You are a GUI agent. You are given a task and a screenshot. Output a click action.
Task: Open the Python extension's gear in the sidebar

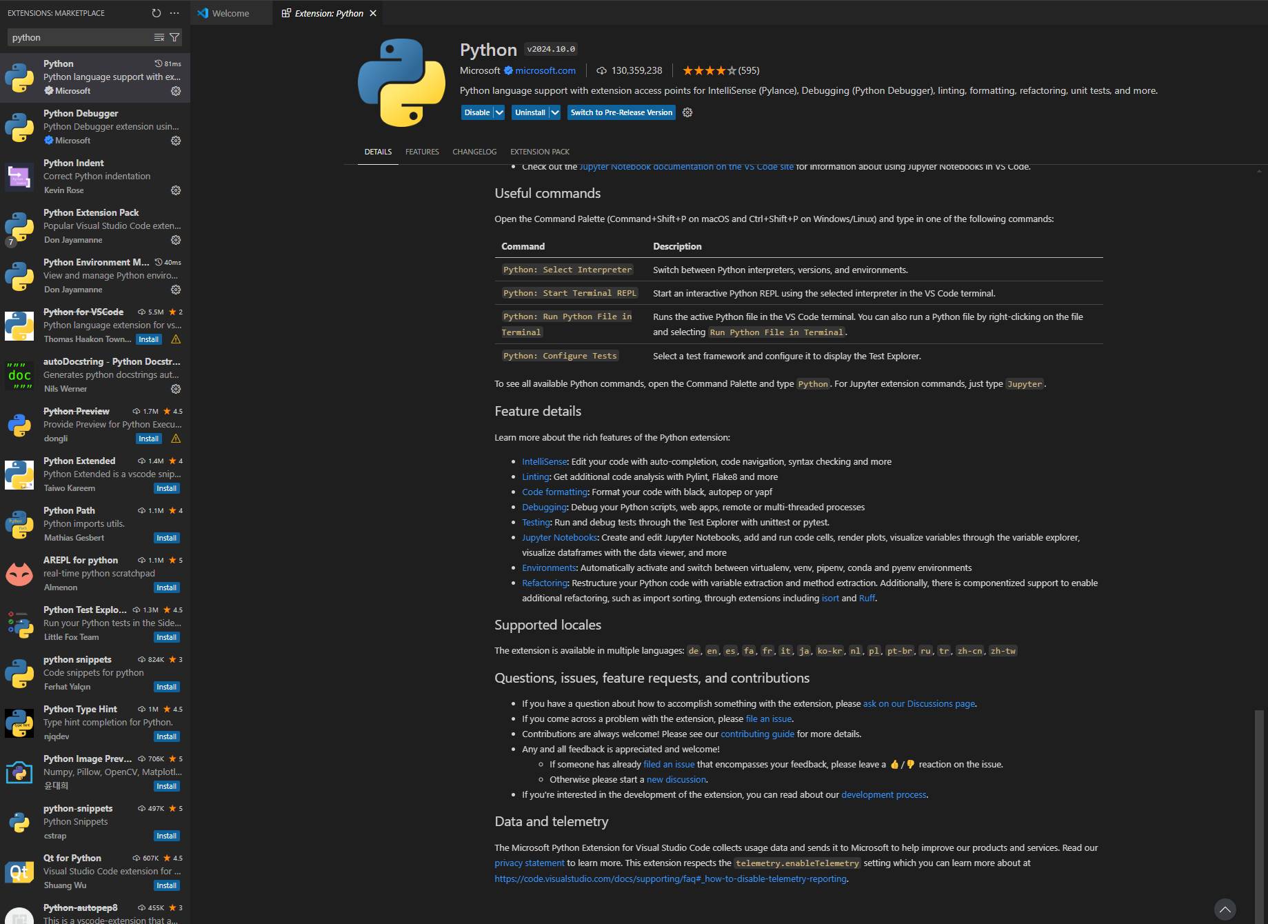[176, 90]
